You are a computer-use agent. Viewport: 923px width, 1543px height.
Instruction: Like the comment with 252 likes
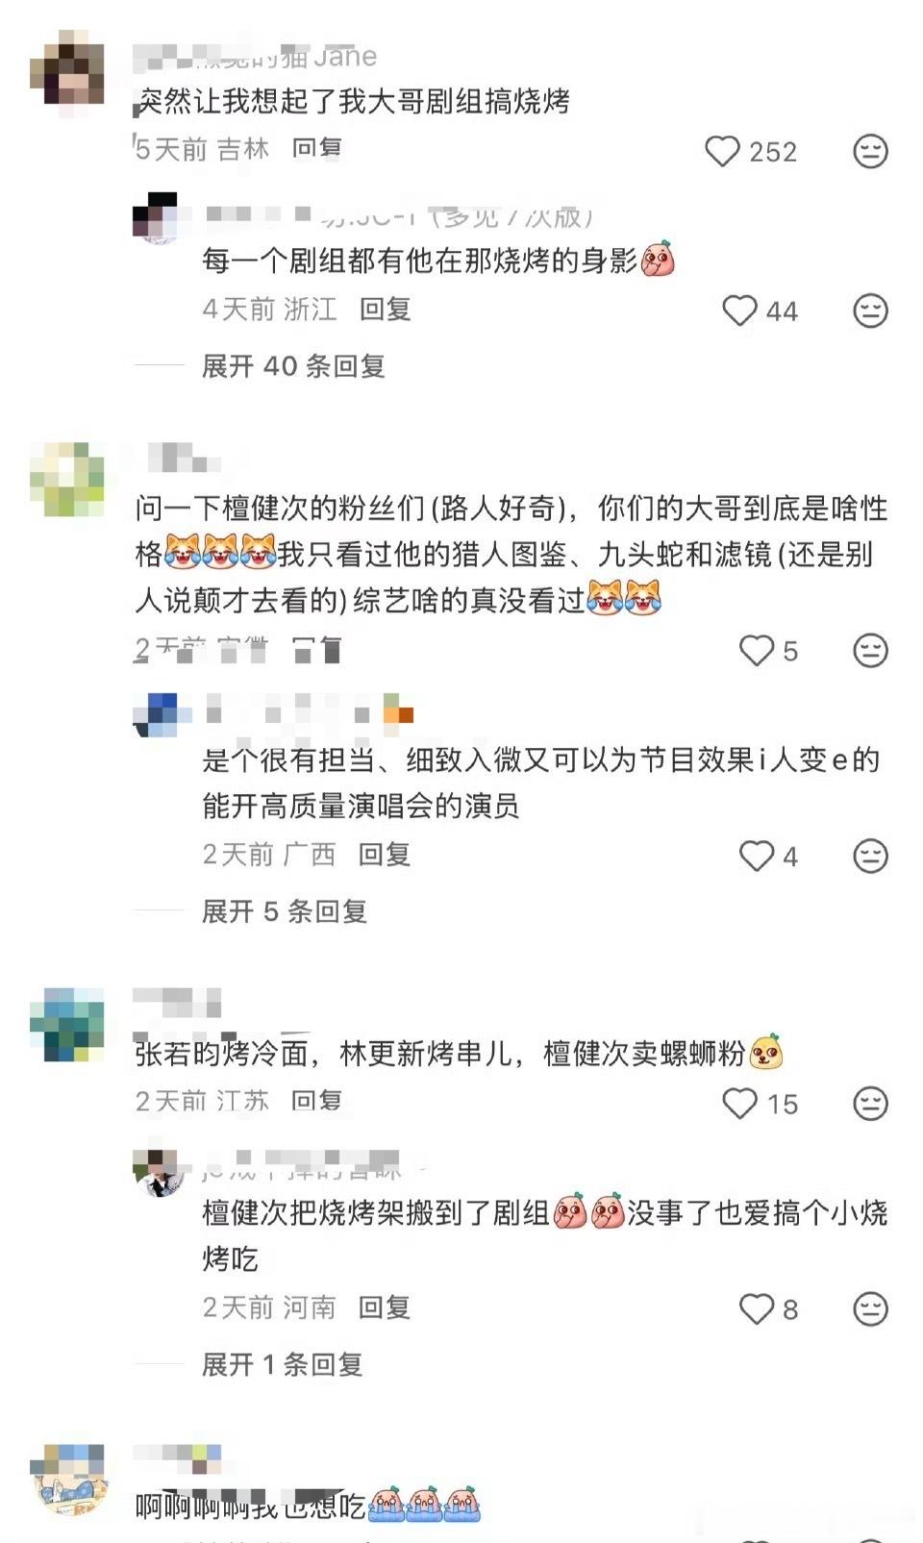[x=722, y=152]
